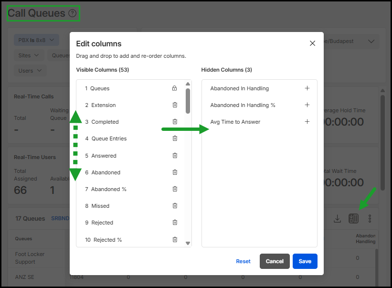Click the trash icon in the Rejected row
This screenshot has height=288, width=392.
point(175,223)
